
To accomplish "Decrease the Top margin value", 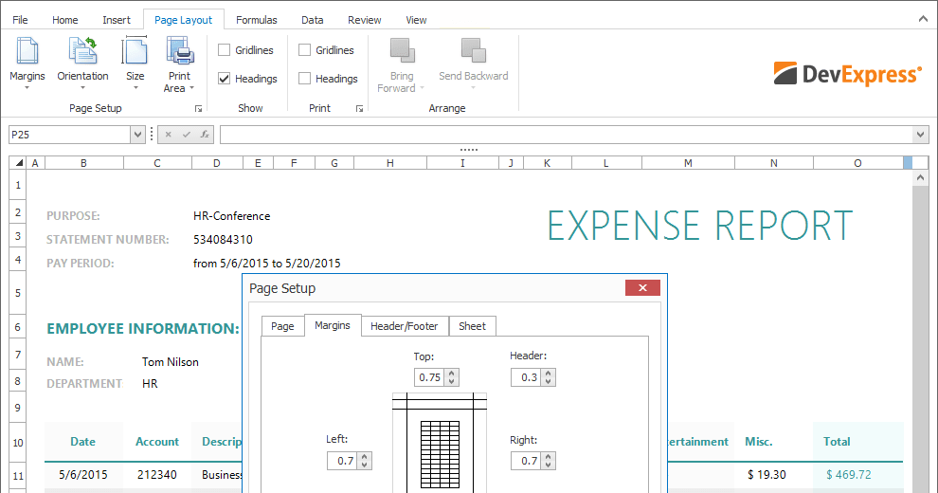I will click(x=452, y=382).
